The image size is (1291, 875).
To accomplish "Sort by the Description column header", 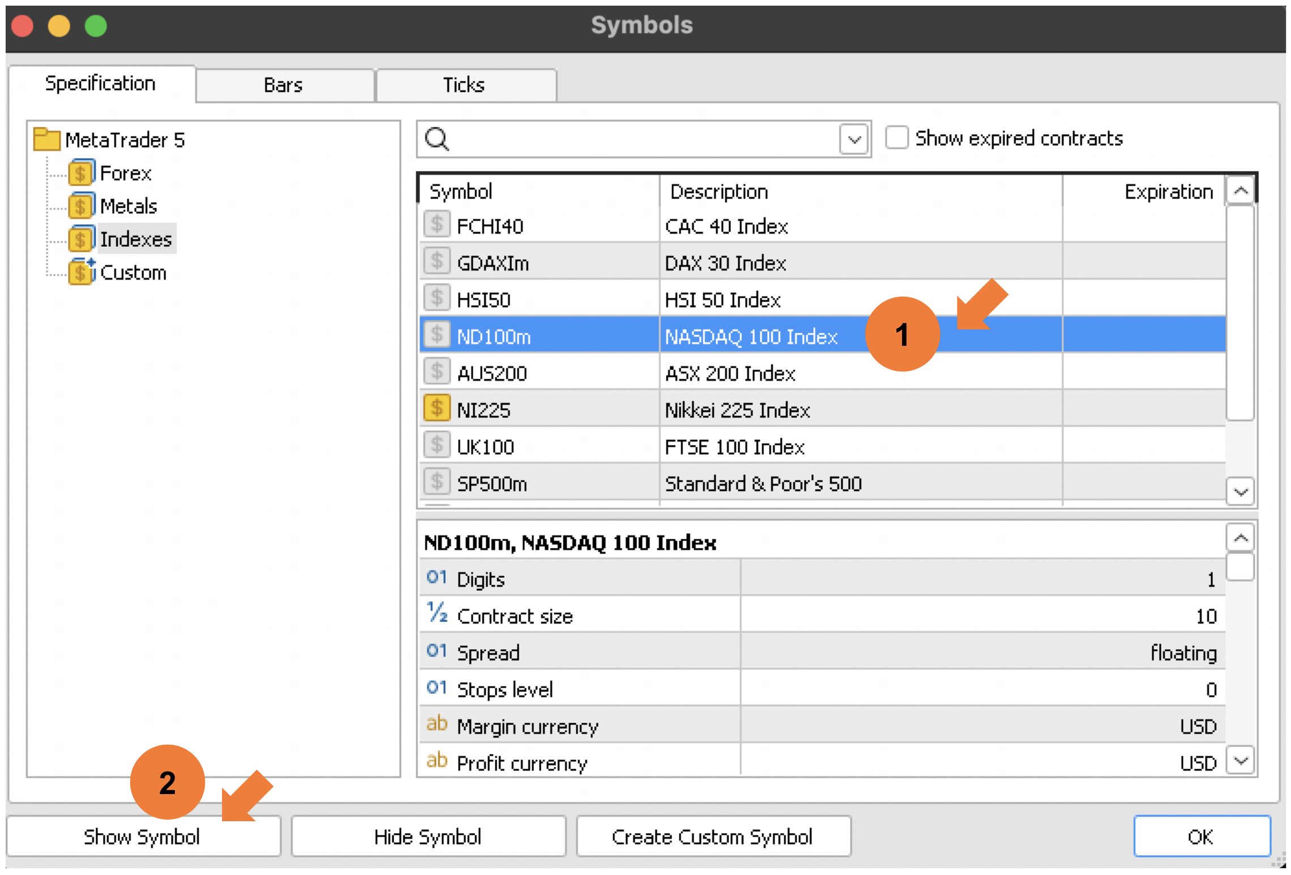I will pyautogui.click(x=861, y=191).
